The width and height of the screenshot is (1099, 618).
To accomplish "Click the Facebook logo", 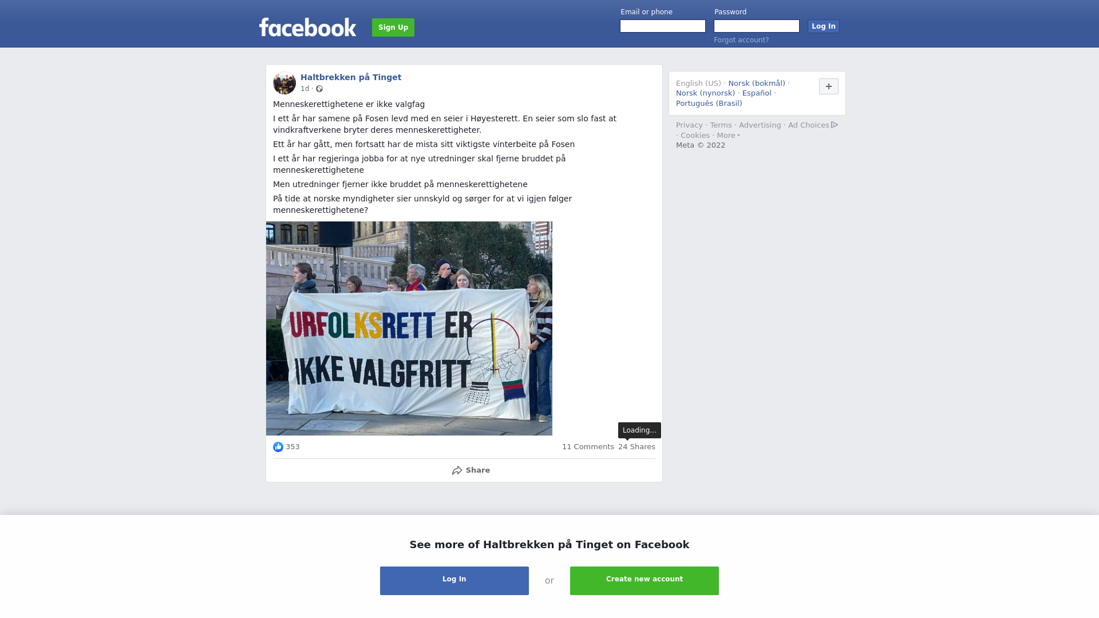I will point(307,27).
